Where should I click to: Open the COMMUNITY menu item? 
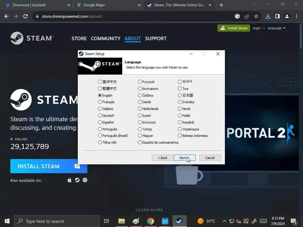106,38
